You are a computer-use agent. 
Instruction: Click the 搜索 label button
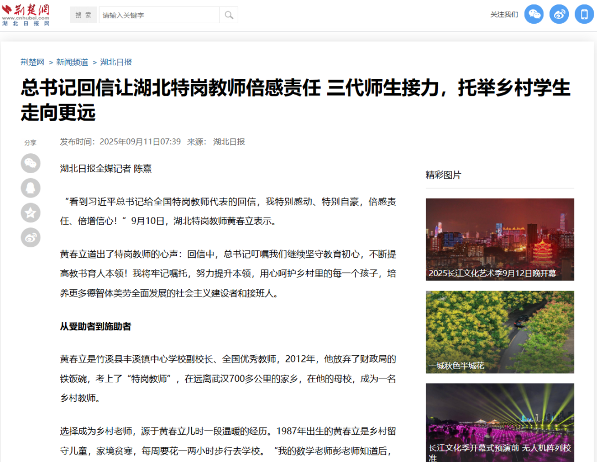click(x=83, y=15)
